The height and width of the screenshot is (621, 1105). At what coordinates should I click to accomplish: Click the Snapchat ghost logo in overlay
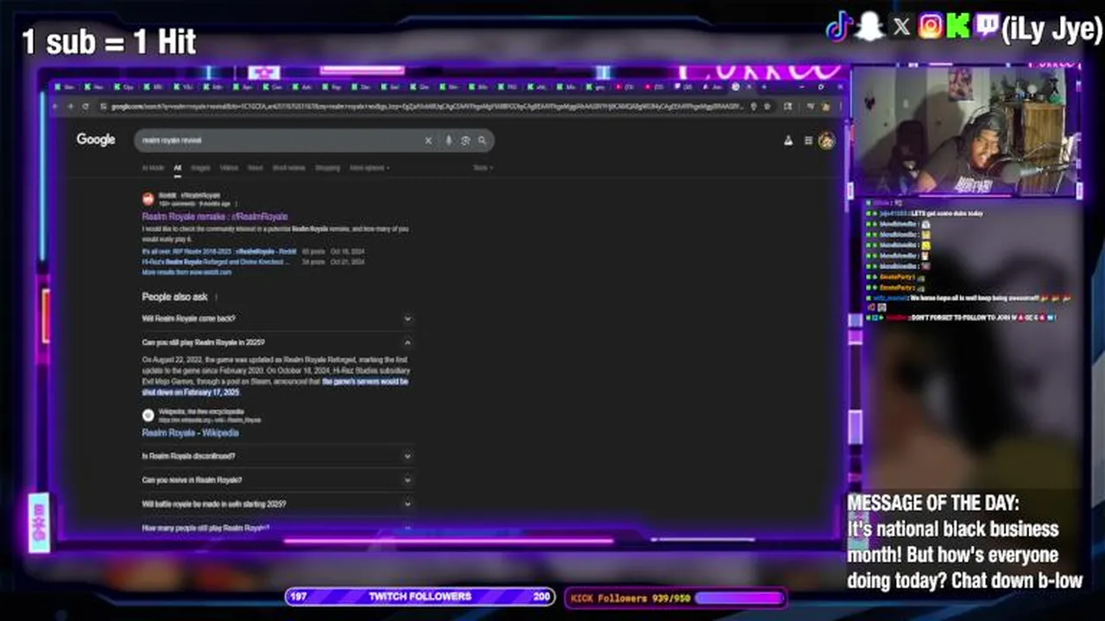pyautogui.click(x=870, y=28)
